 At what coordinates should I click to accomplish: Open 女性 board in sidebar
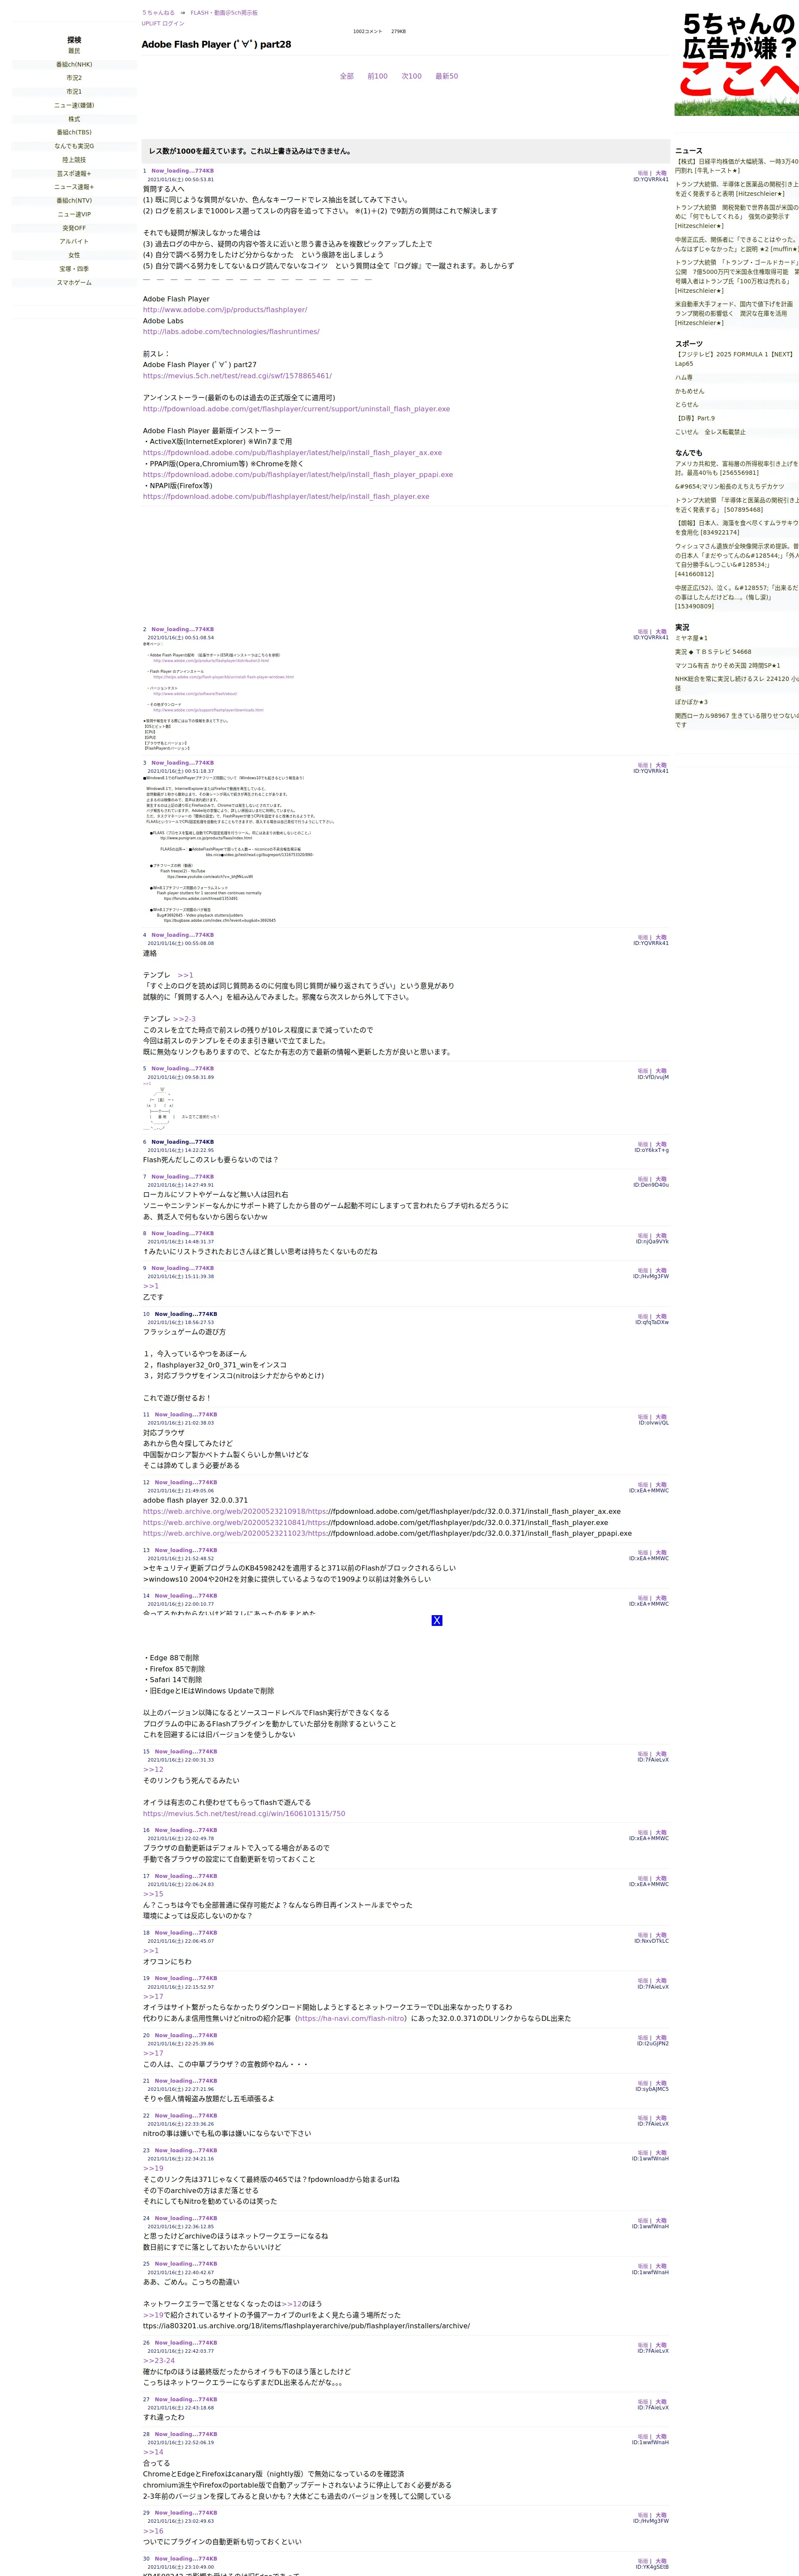pyautogui.click(x=74, y=255)
